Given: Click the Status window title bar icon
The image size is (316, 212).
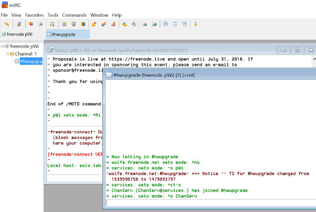Looking at the screenshot, I should pos(50,50).
